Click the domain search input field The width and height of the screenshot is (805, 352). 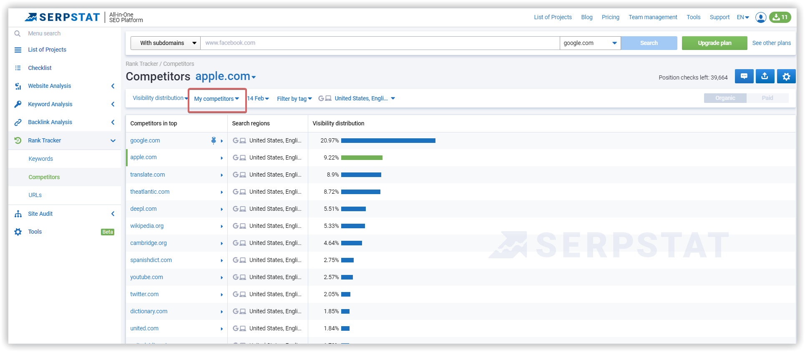380,43
